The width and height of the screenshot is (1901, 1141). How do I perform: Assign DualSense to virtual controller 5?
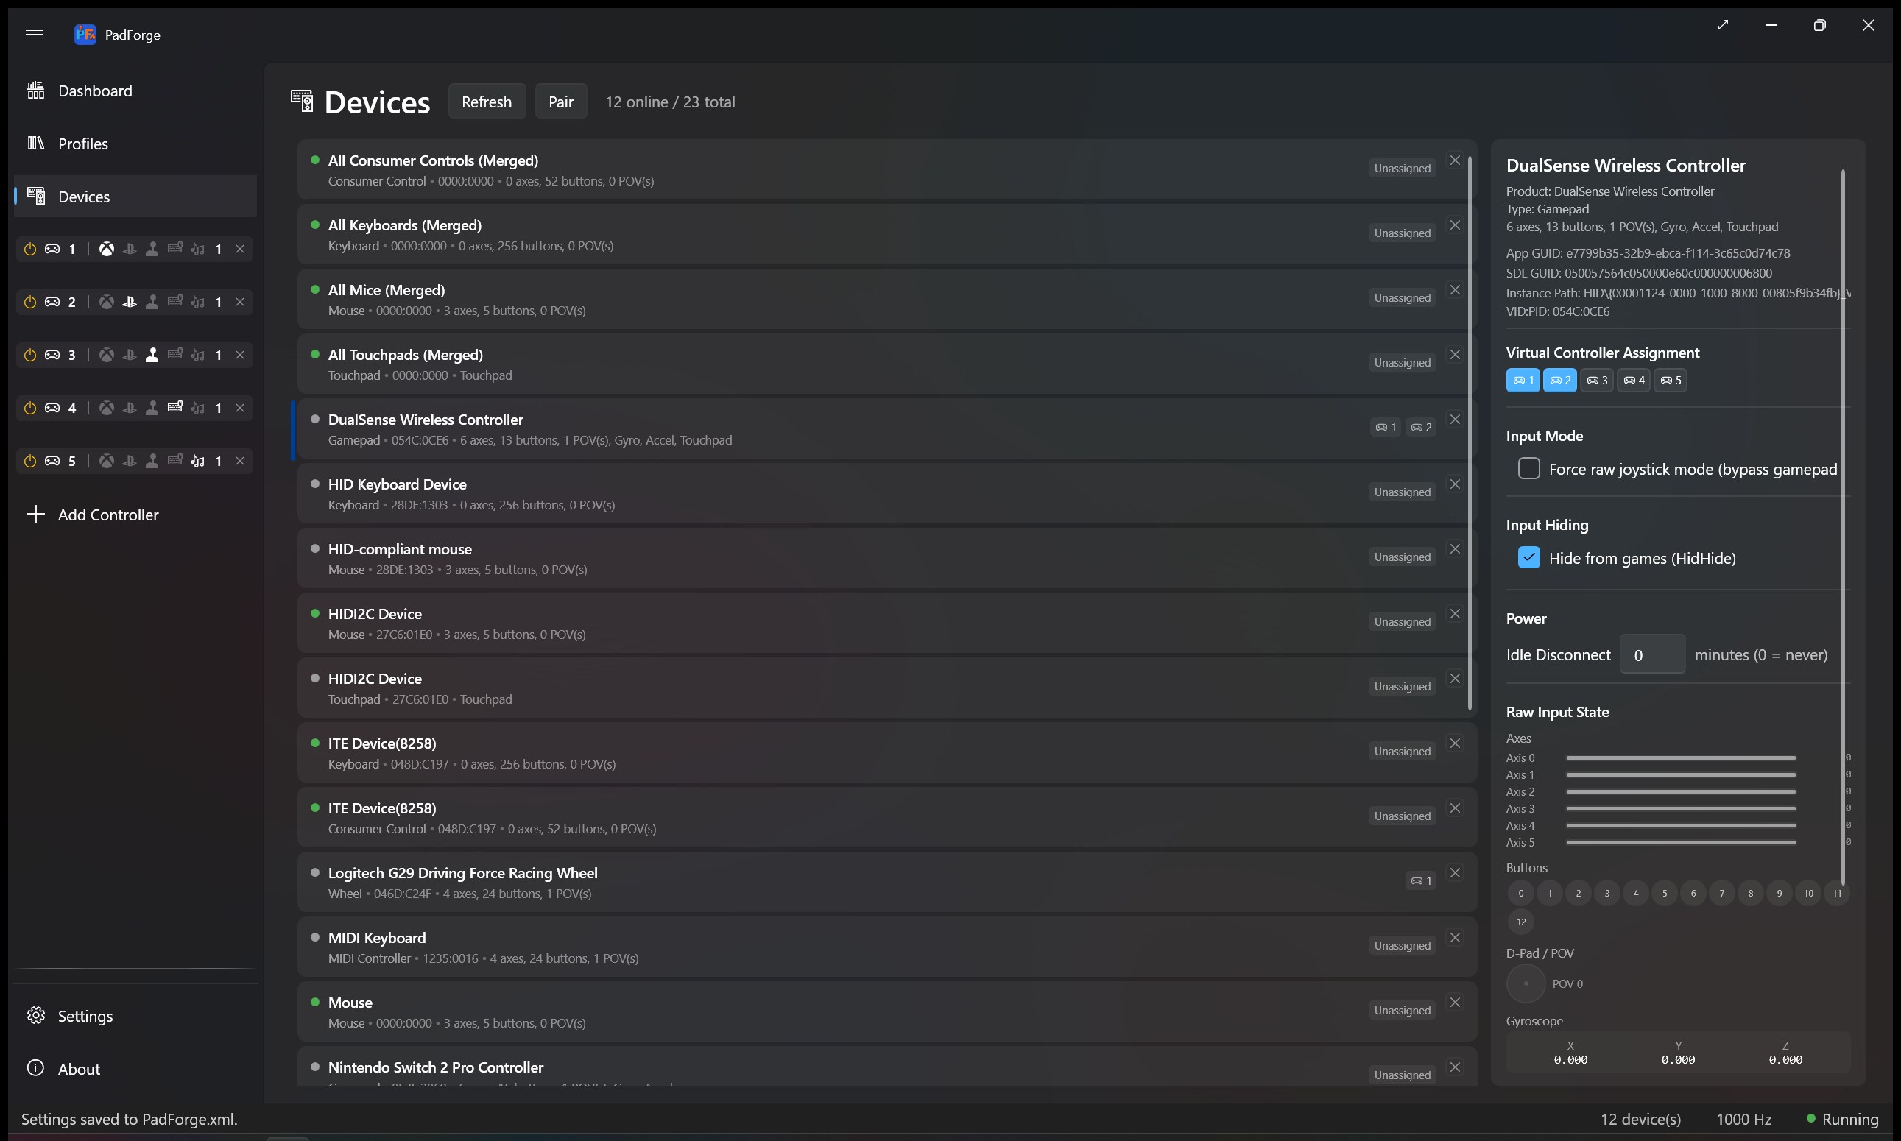point(1671,380)
